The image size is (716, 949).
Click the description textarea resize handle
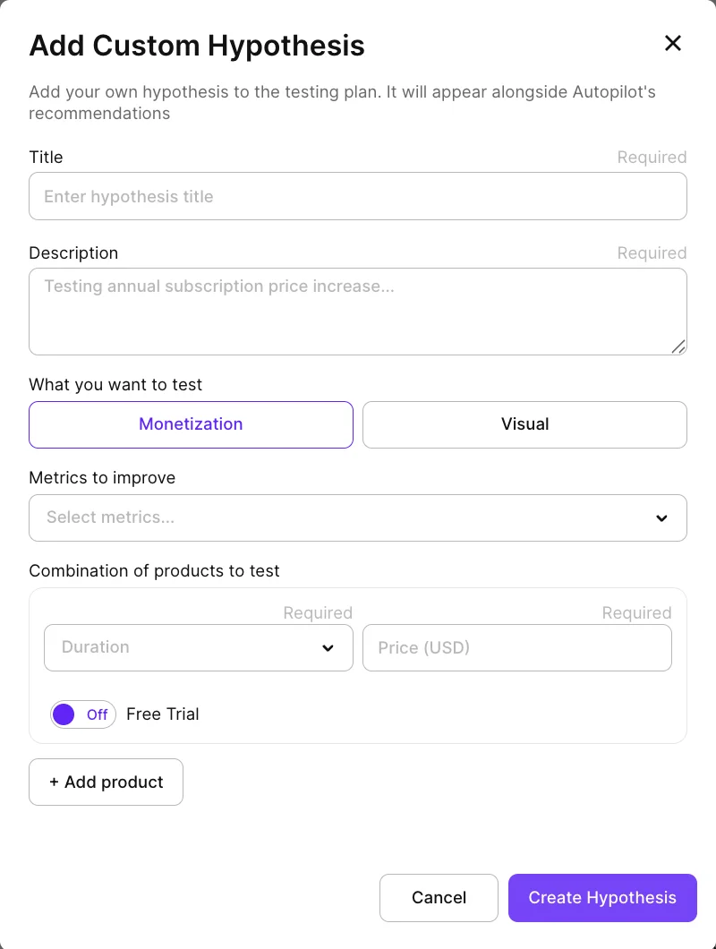pyautogui.click(x=679, y=348)
